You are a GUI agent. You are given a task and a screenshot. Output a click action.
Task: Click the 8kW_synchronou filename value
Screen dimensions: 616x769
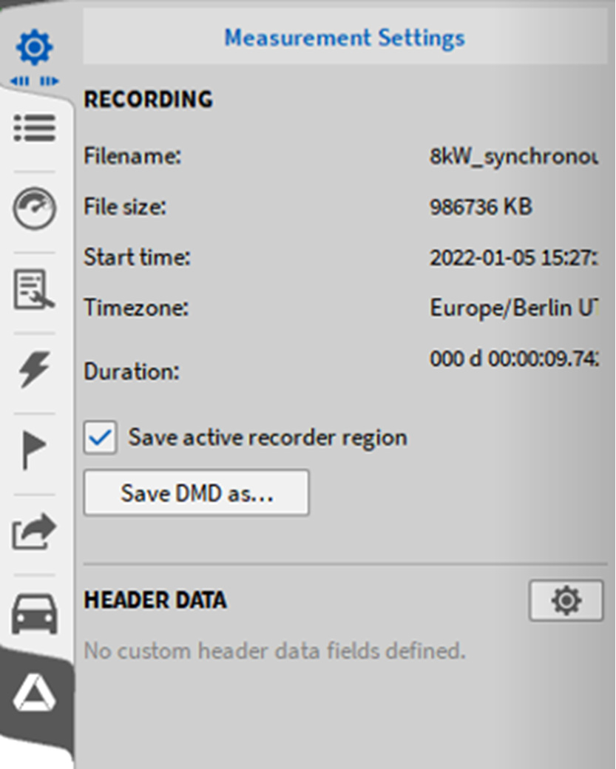tap(514, 157)
